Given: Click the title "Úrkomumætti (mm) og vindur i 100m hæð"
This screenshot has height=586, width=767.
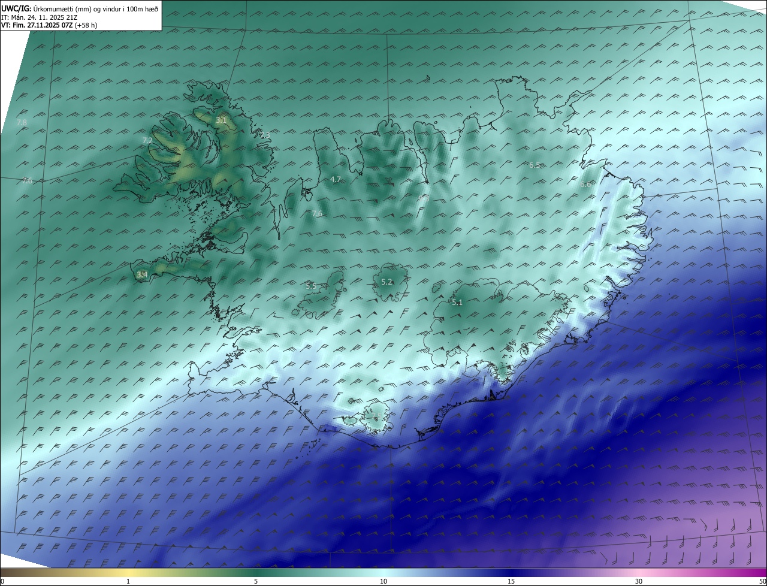Looking at the screenshot, I should 95,8.
